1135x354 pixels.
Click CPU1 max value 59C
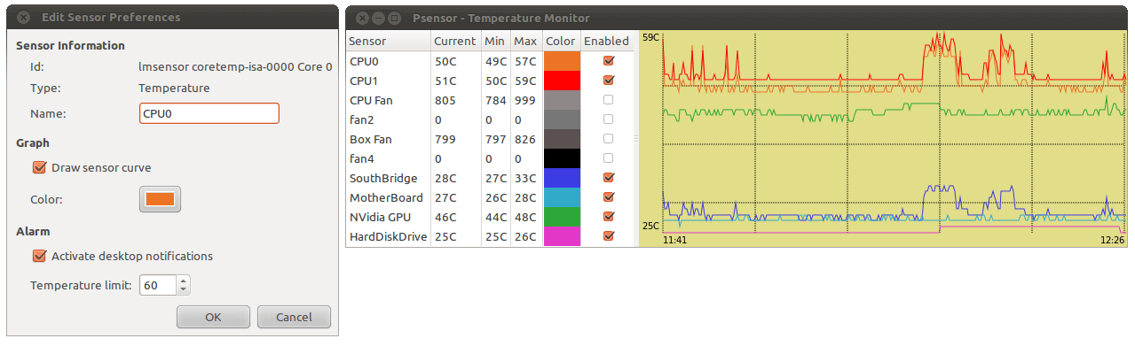pos(525,81)
